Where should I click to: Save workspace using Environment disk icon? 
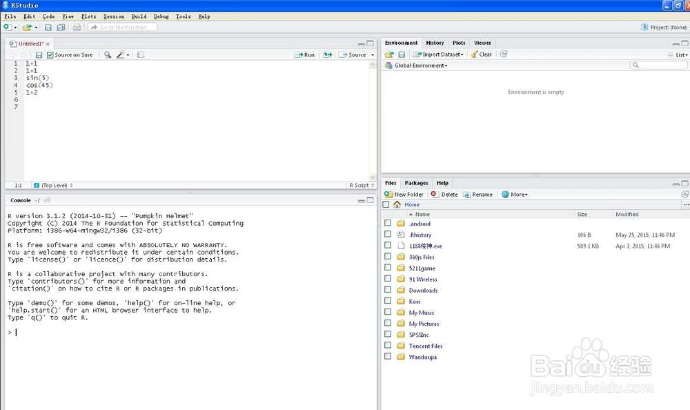[x=402, y=55]
